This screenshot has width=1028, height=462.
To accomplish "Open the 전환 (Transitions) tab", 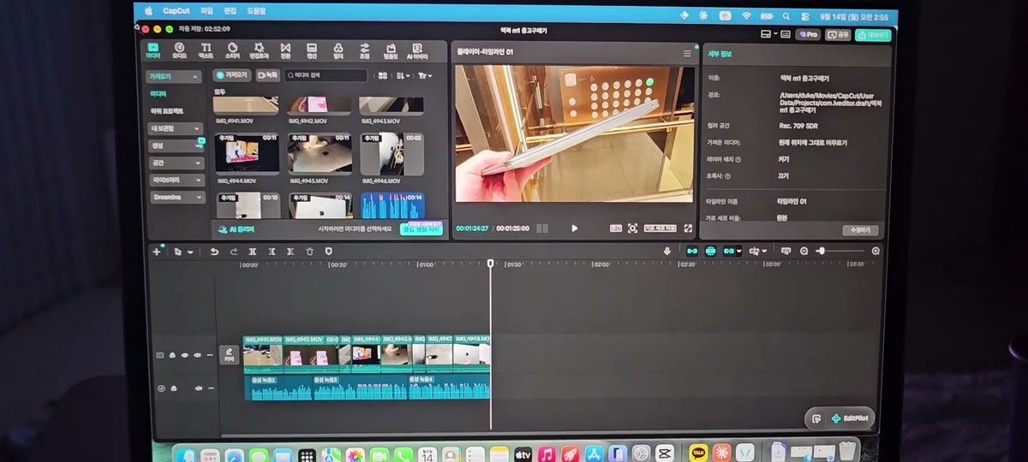I will (285, 50).
